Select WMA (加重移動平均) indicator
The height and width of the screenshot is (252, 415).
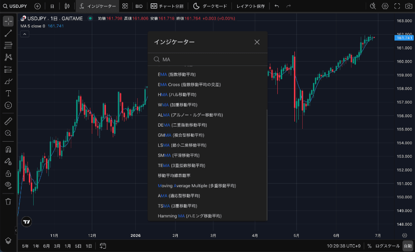click(208, 105)
